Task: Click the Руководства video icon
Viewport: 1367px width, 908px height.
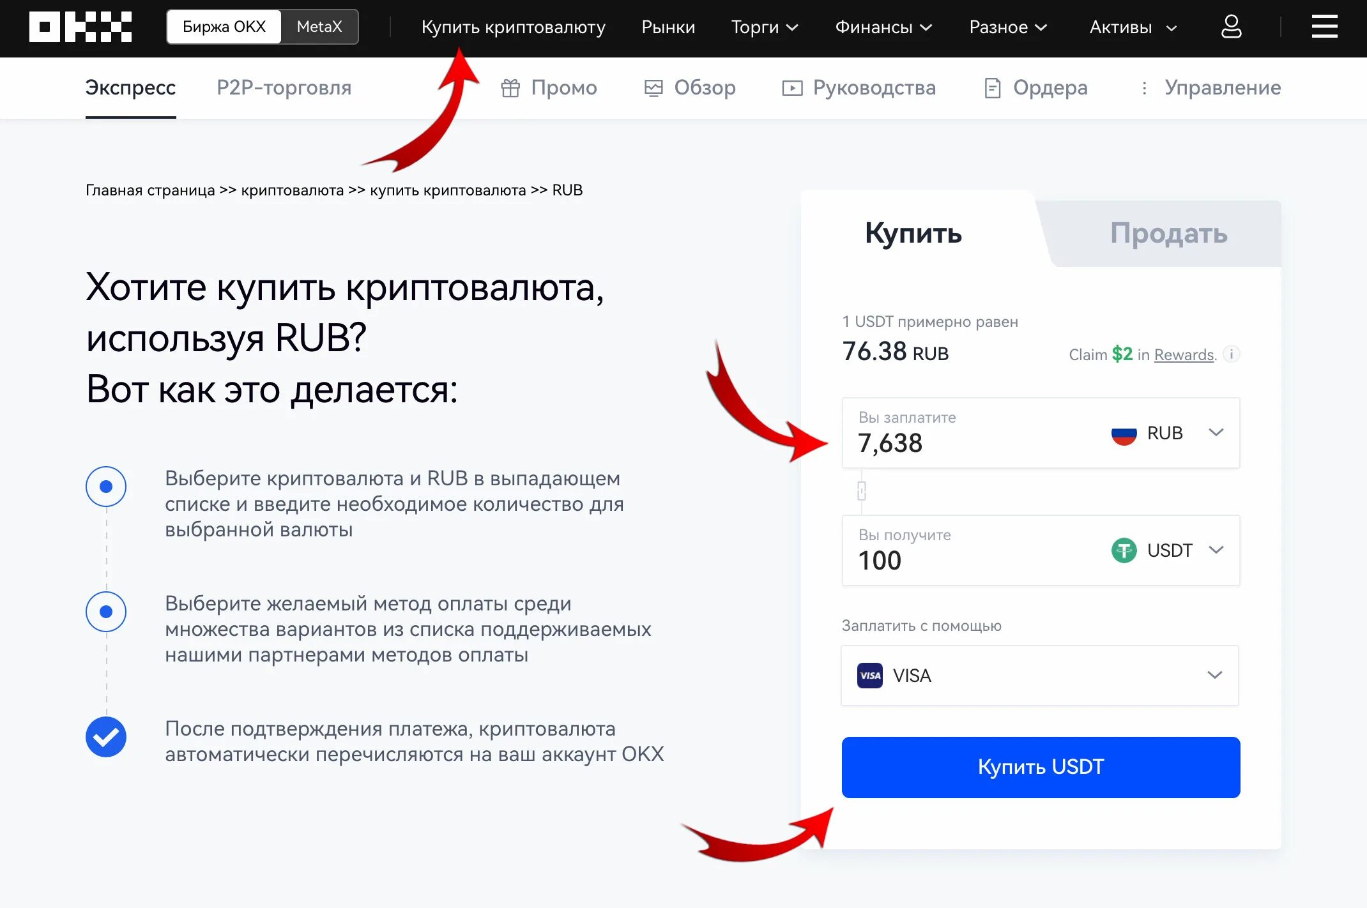Action: (792, 87)
